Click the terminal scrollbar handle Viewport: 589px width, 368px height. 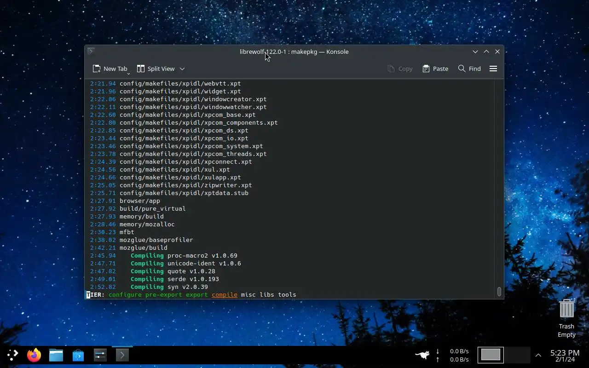[x=499, y=292]
